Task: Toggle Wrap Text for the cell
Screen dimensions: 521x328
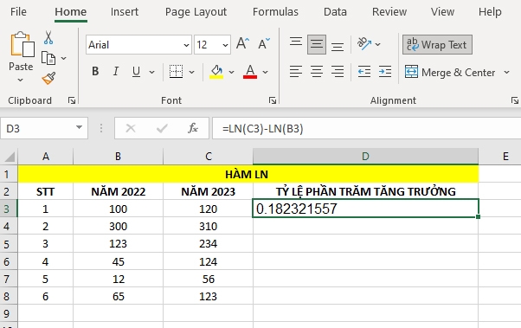Action: click(x=437, y=44)
